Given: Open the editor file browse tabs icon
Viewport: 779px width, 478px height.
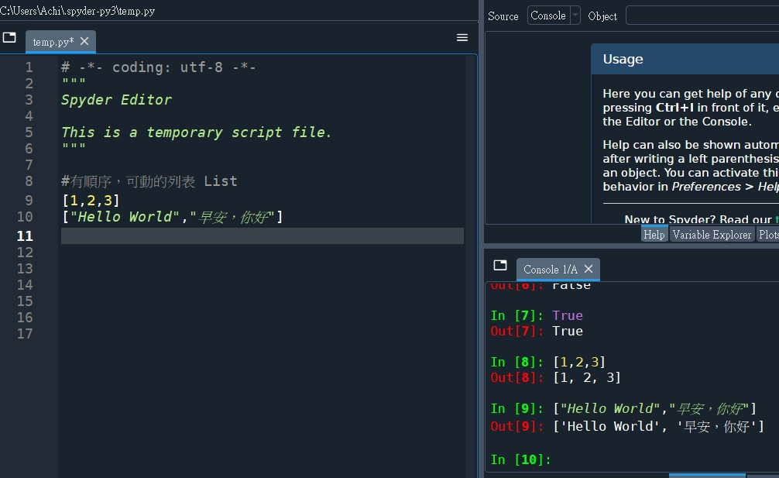Looking at the screenshot, I should click(x=9, y=38).
